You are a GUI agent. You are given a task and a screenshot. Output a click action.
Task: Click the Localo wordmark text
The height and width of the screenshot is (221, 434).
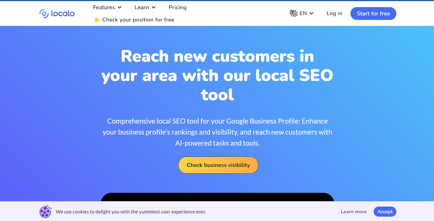click(x=62, y=13)
